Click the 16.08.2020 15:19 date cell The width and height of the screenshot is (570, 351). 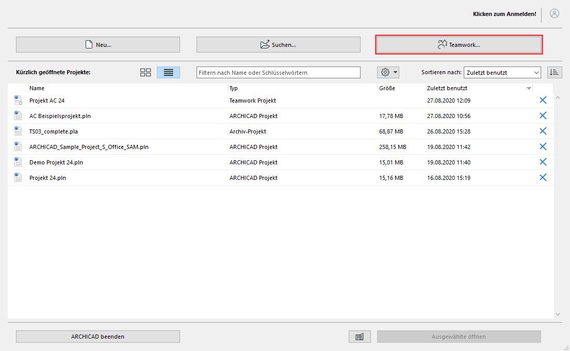[x=449, y=178]
